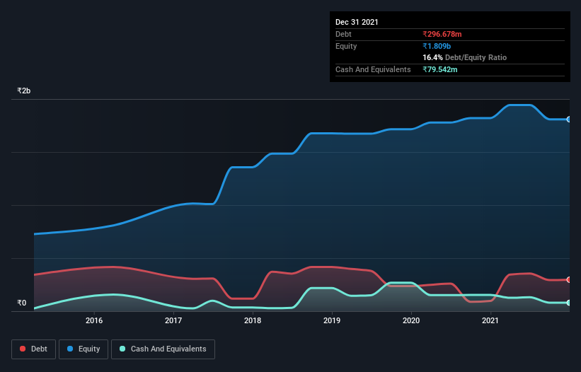Toggle the Debt series legend button
The width and height of the screenshot is (581, 372).
34,349
